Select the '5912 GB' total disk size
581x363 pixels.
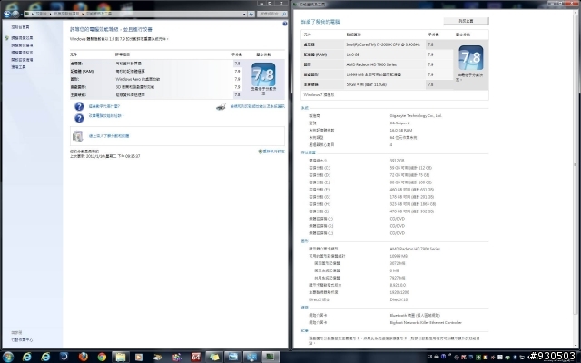tap(397, 161)
